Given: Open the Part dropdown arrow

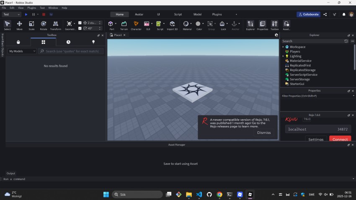Looking at the screenshot, I should [x=116, y=23].
